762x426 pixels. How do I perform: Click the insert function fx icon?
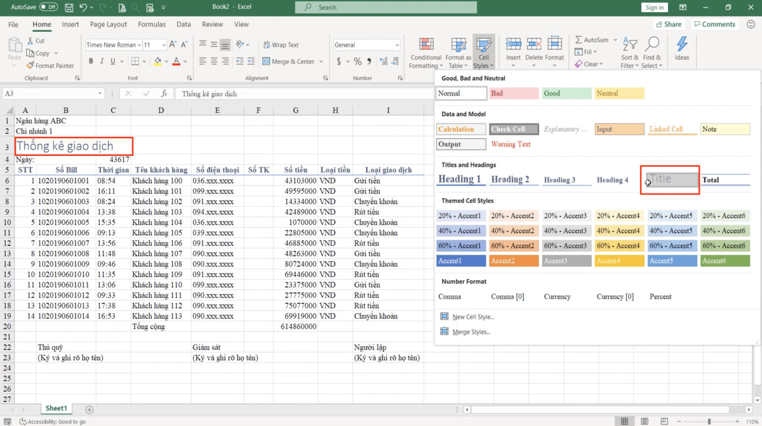point(164,94)
